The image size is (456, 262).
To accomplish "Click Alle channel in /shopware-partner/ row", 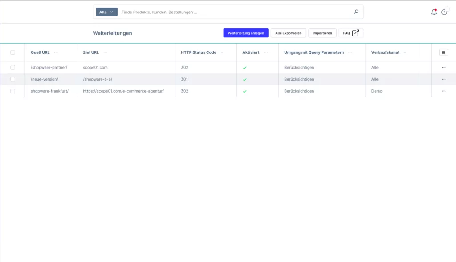I will (375, 67).
